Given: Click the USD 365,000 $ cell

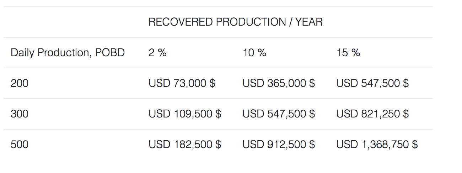Looking at the screenshot, I should pos(279,83).
